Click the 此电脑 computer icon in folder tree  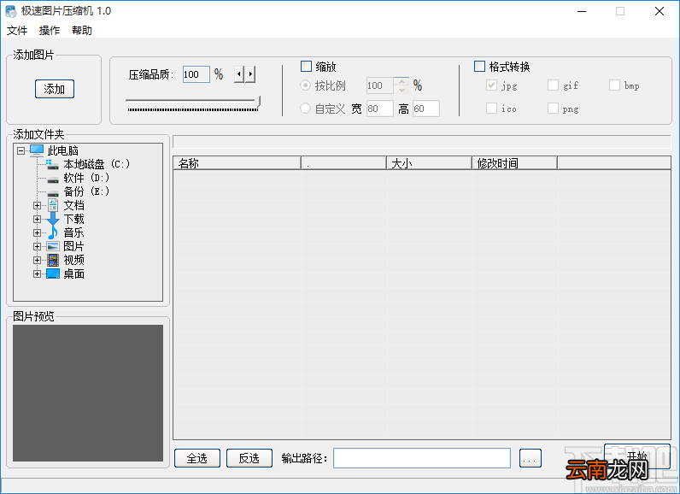pyautogui.click(x=37, y=150)
